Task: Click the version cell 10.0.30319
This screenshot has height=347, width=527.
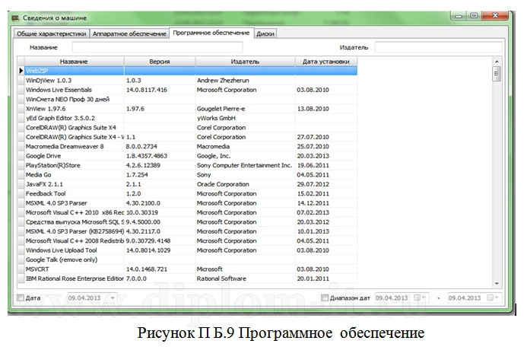Action: click(x=160, y=212)
